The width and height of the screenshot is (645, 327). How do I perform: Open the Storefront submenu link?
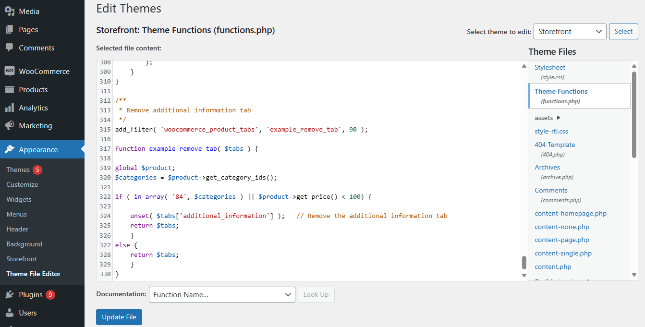tap(22, 259)
